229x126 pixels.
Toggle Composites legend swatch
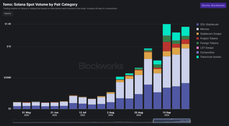pos(198,52)
